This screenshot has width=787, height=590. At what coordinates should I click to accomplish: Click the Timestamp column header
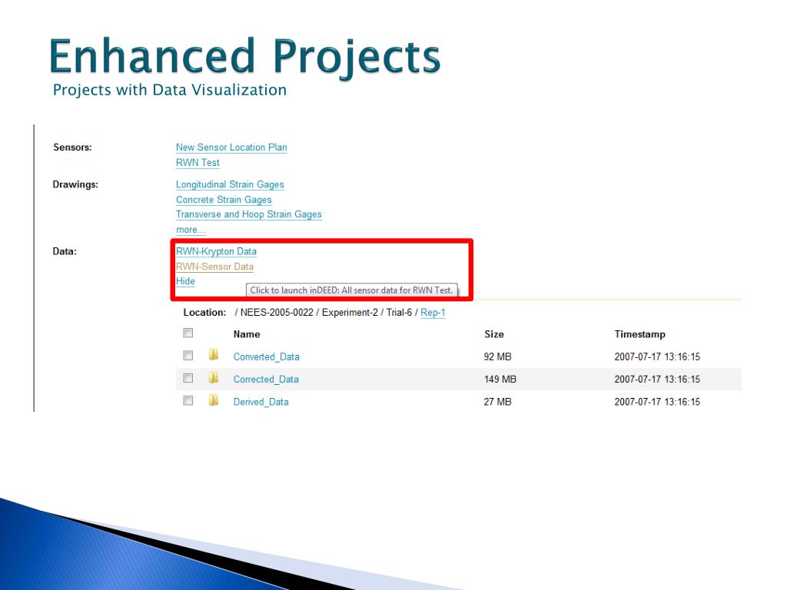click(640, 334)
